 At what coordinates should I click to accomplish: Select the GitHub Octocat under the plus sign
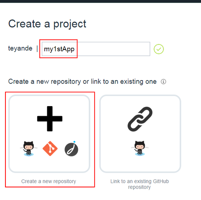(28, 149)
